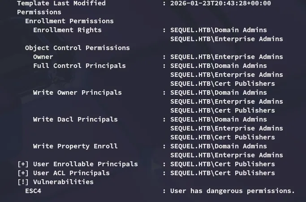Click 'User has dangerous permissions.' text
This screenshot has height=202, width=306.
pos(232,191)
